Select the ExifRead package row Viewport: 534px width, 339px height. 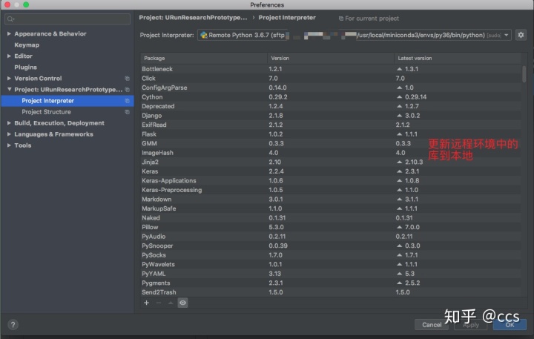pyautogui.click(x=331, y=125)
